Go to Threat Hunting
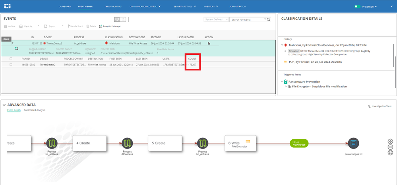397x185 pixels. click(113, 6)
